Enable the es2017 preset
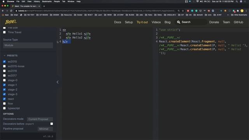 tap(4, 75)
